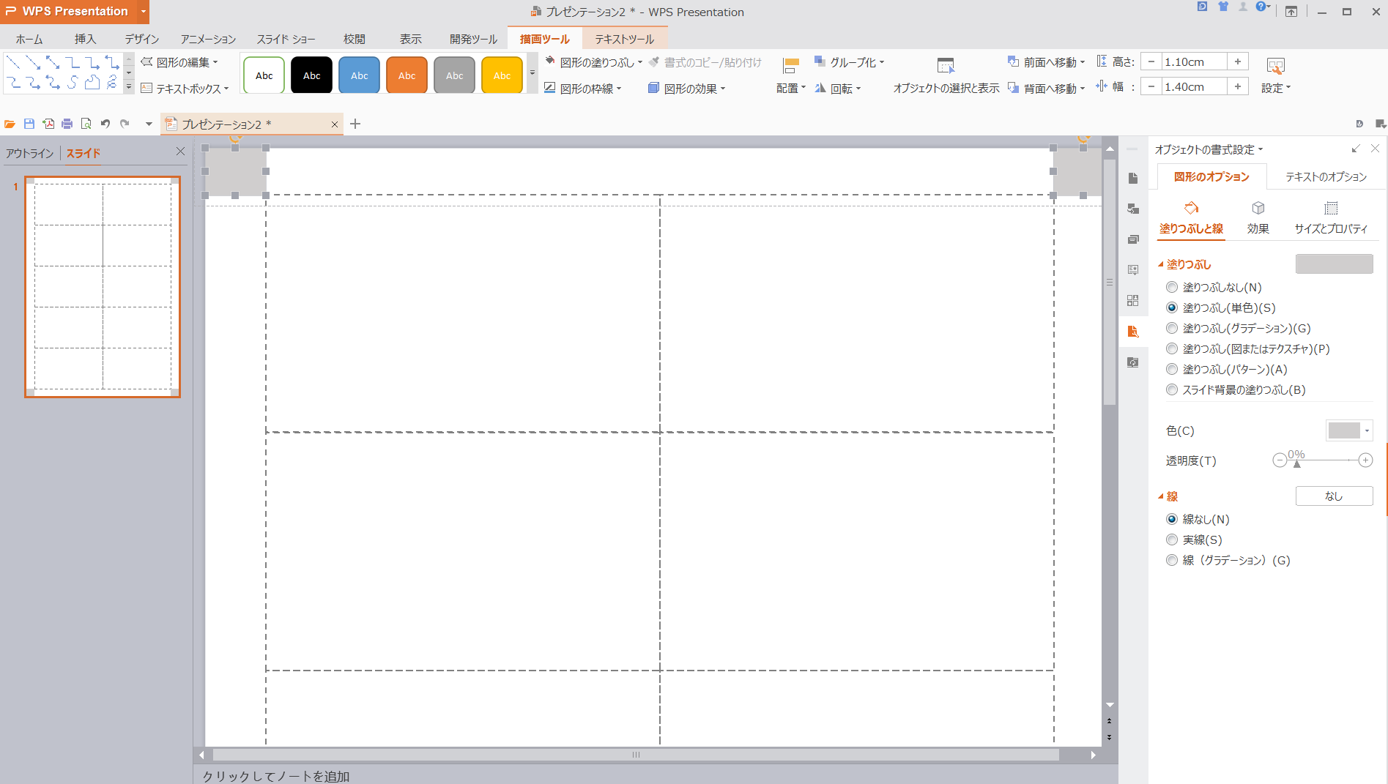
Task: Increase the shape height with the plus stepper
Action: click(1238, 61)
